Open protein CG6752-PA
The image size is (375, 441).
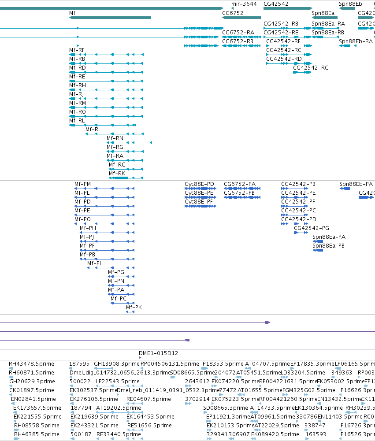(x=240, y=184)
